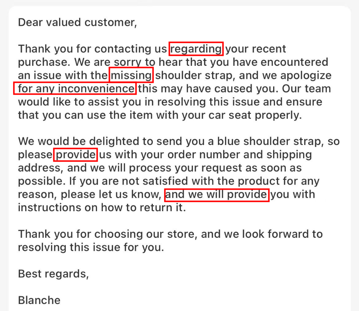Click the words 'shipping address'
The width and height of the screenshot is (359, 311).
pyautogui.click(x=165, y=161)
